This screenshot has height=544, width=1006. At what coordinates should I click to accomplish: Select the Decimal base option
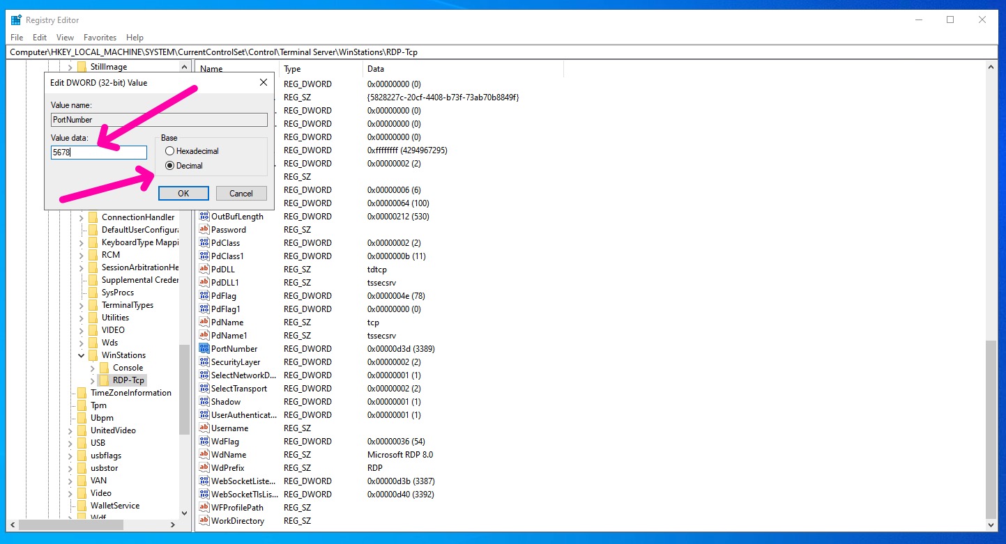pyautogui.click(x=170, y=166)
